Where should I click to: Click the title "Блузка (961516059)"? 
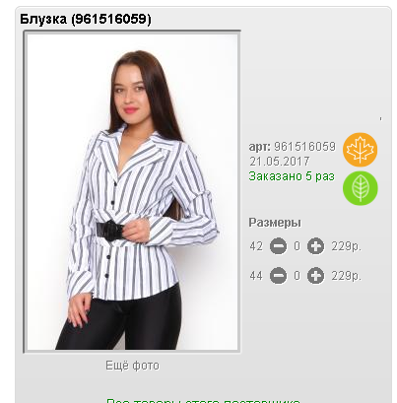tap(86, 19)
